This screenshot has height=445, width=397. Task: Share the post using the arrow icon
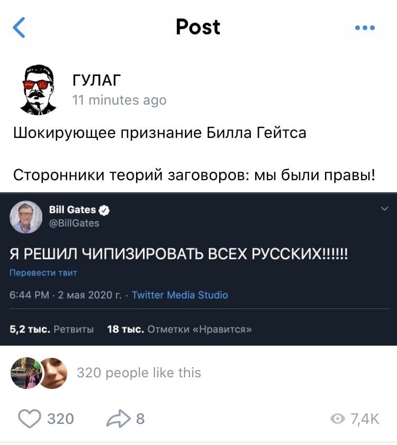click(x=118, y=419)
